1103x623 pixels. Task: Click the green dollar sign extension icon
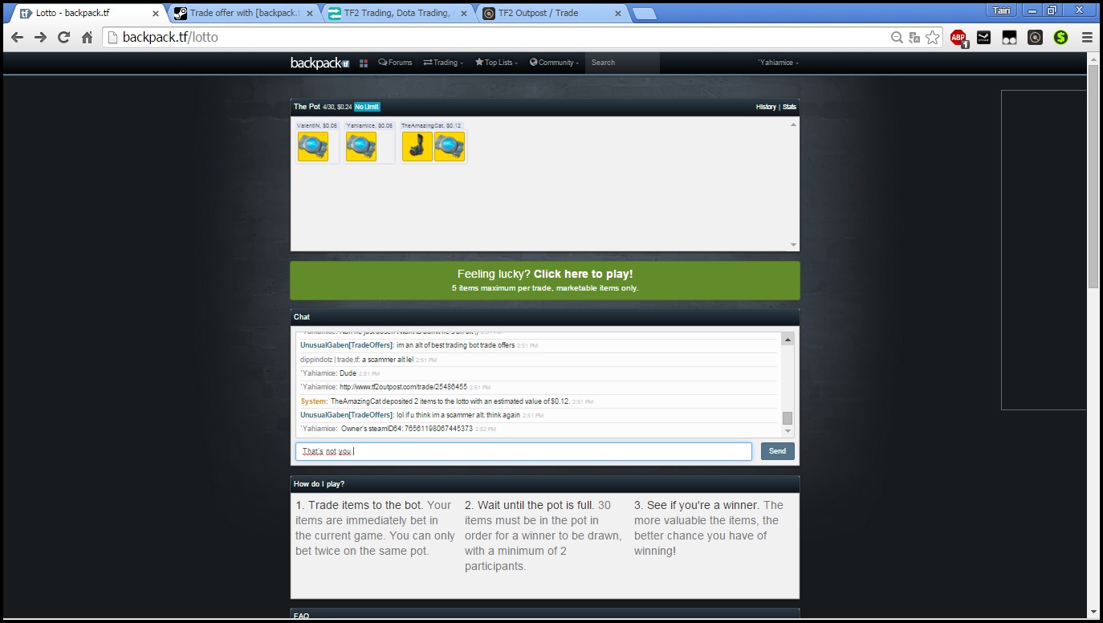pyautogui.click(x=1060, y=37)
